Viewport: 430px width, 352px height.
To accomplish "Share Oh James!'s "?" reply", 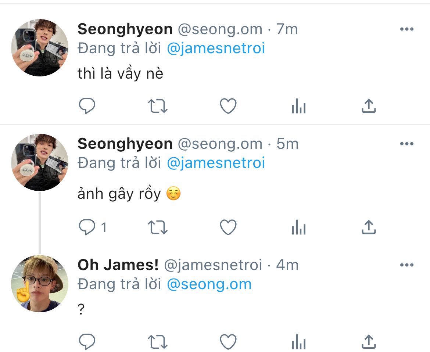I will coord(369,342).
